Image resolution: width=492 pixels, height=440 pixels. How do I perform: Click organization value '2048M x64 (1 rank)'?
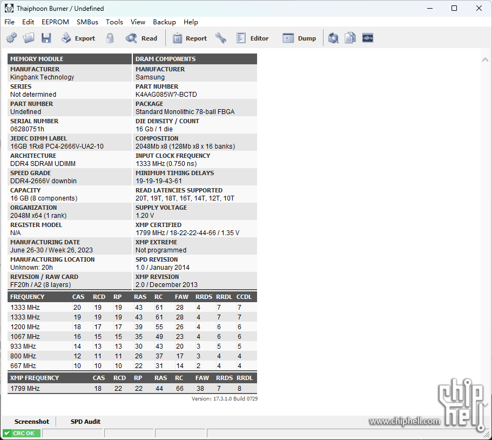tap(38, 216)
